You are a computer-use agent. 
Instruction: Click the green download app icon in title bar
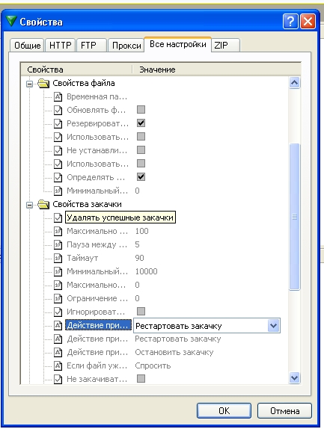point(11,21)
